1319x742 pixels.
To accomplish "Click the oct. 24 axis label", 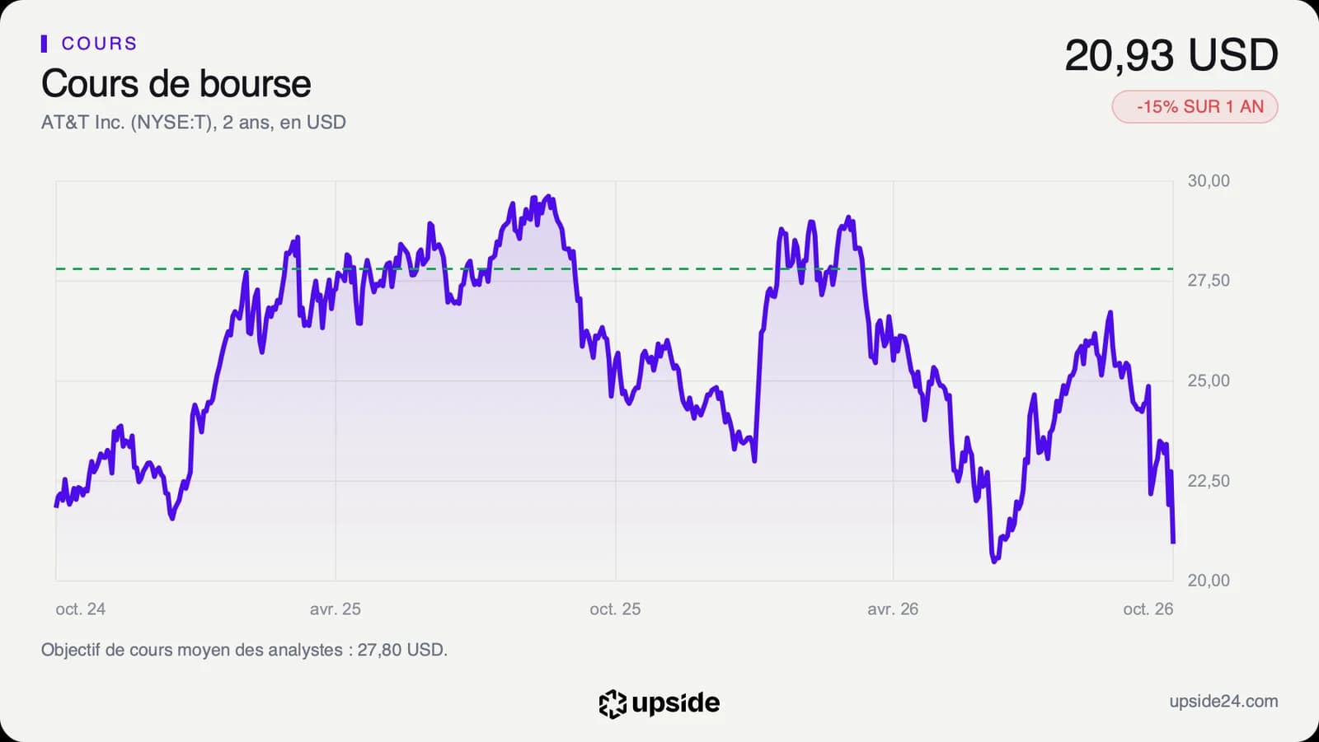I will point(81,609).
